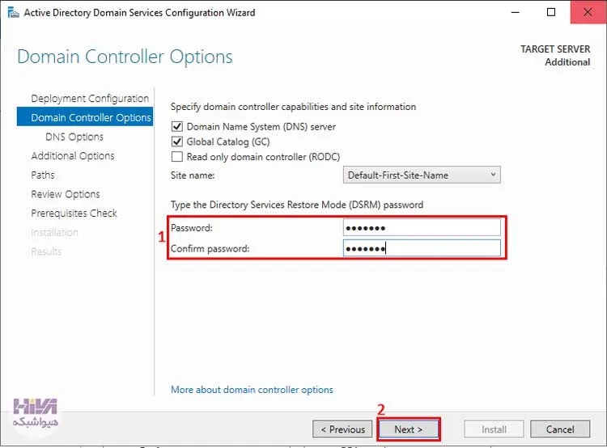Click the Cancel button
Image resolution: width=607 pixels, height=448 pixels.
(560, 429)
